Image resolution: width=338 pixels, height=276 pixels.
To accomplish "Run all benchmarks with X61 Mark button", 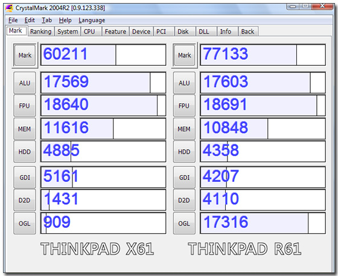I will [25, 55].
